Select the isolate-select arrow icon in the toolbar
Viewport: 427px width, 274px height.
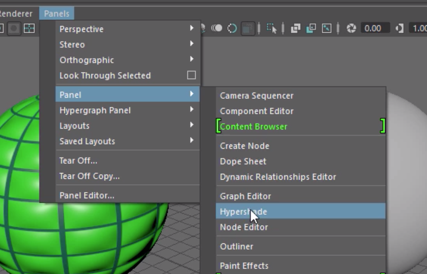(x=272, y=29)
